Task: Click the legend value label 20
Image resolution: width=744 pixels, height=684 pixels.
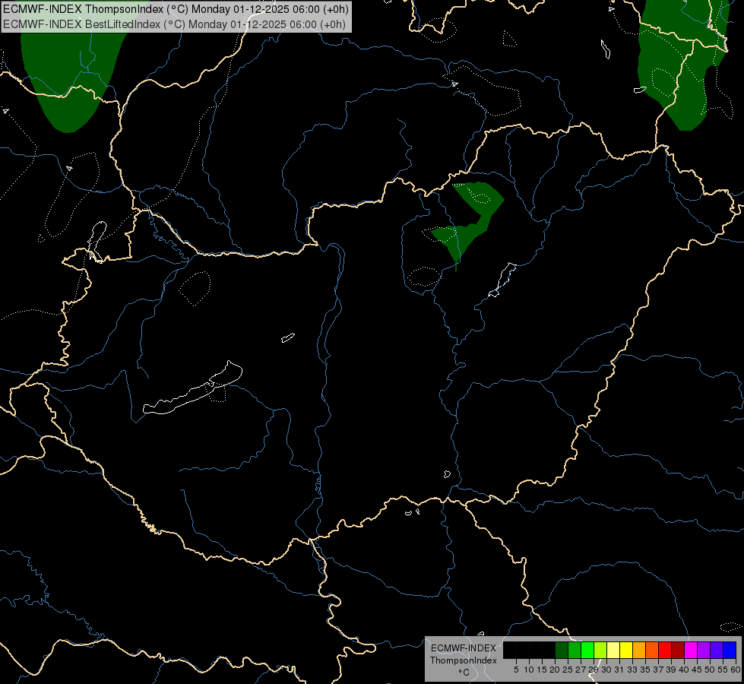Action: pyautogui.click(x=555, y=670)
